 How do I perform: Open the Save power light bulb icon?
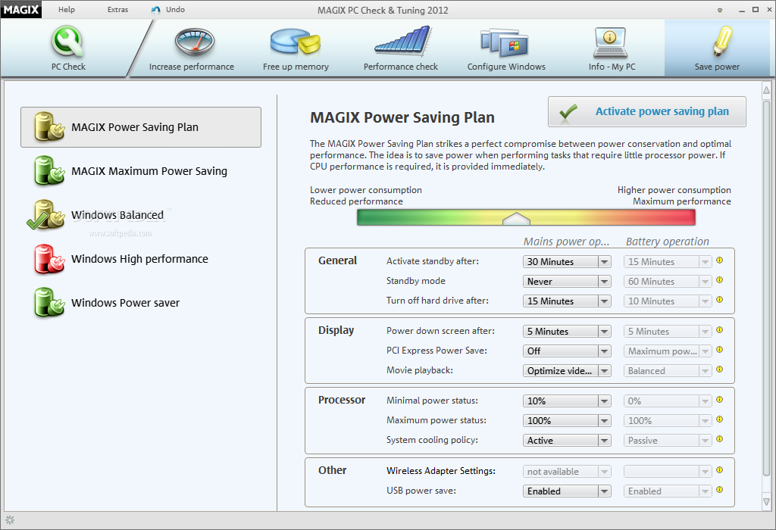tap(722, 41)
